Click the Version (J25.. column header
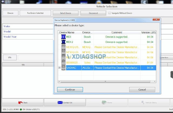 148,32
